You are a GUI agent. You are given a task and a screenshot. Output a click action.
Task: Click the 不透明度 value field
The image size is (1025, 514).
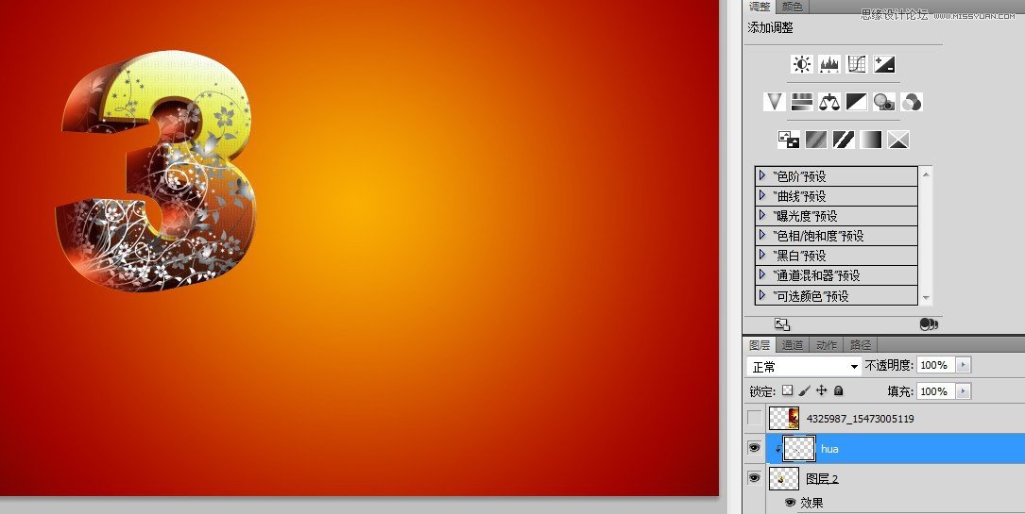935,365
